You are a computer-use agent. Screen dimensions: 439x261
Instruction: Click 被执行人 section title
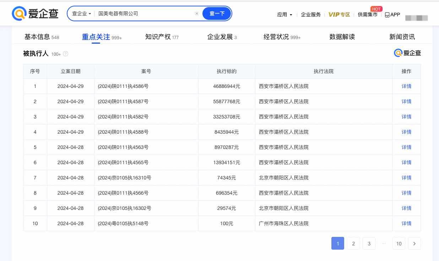click(x=36, y=54)
